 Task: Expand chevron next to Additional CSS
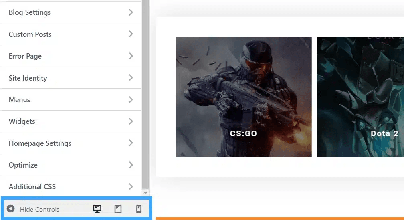point(131,186)
